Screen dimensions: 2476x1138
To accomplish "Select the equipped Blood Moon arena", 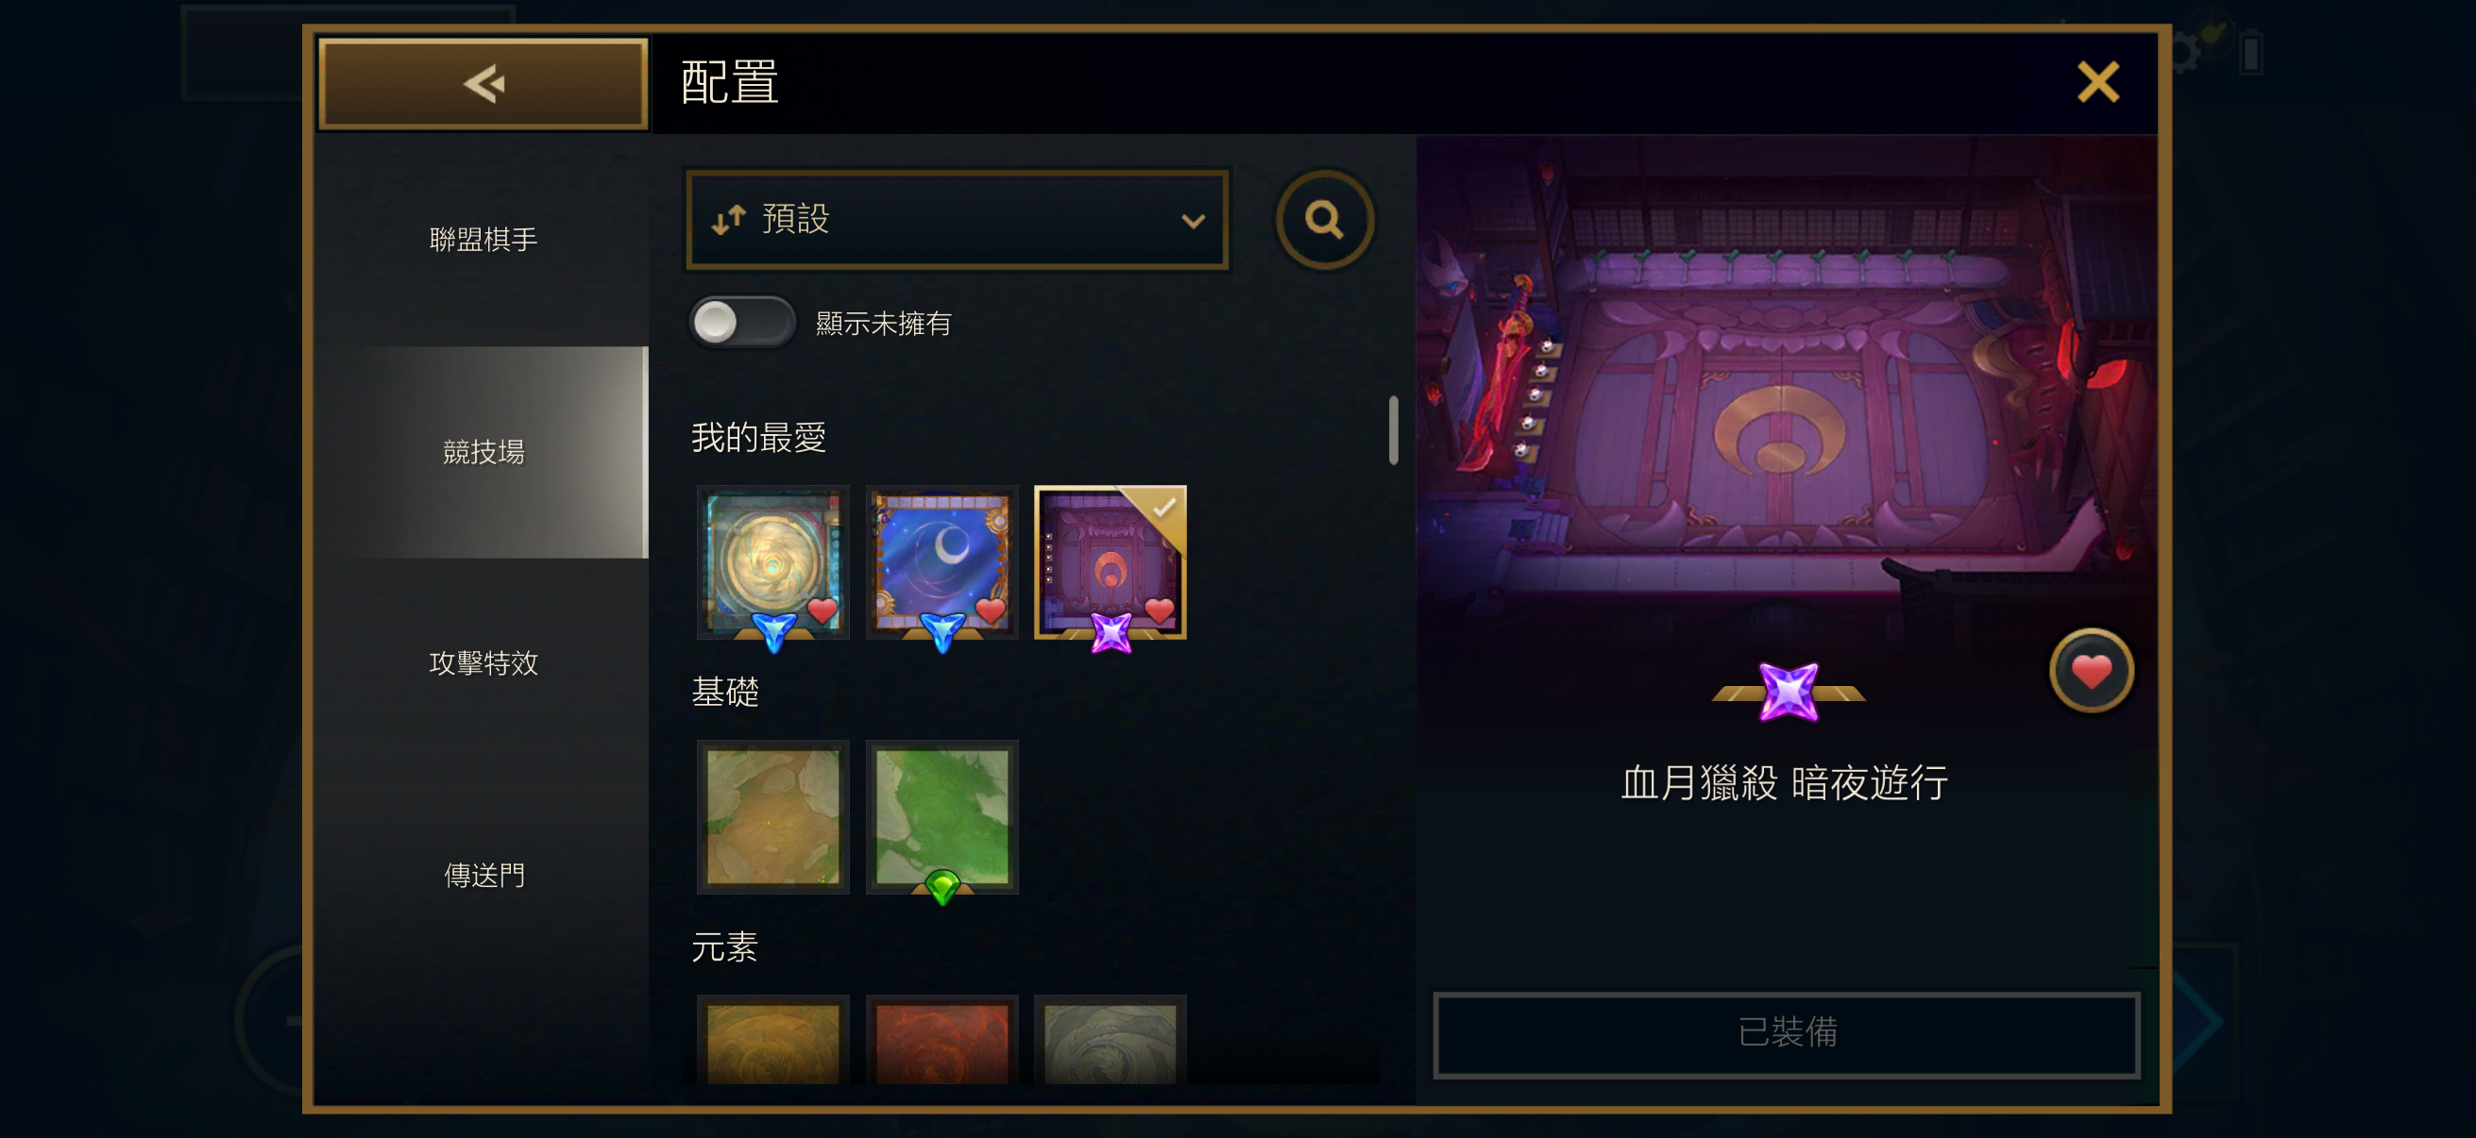I will [x=1111, y=562].
